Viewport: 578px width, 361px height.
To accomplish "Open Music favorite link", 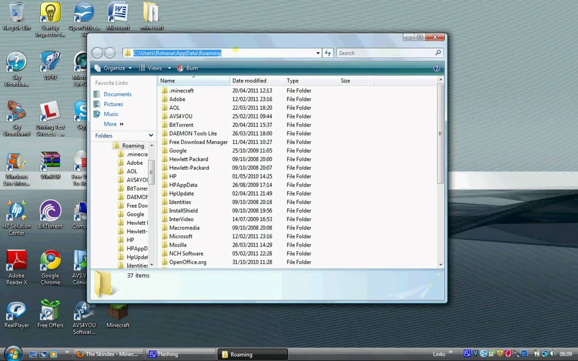I will point(111,114).
